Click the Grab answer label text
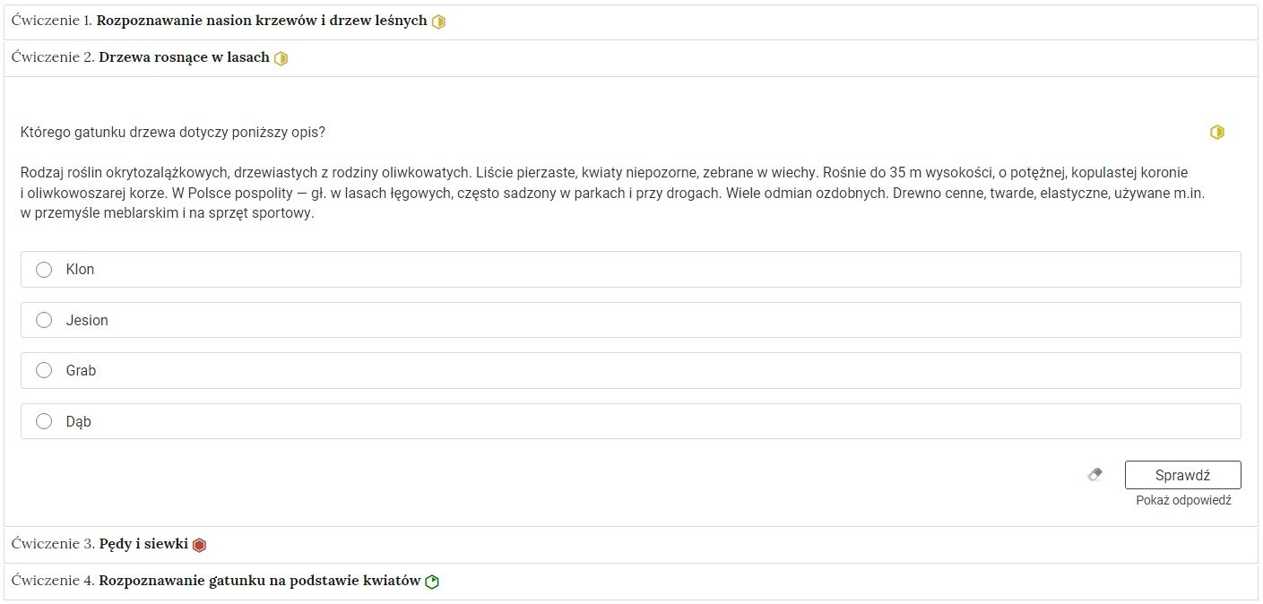Viewport: 1263px width, 604px height. 81,370
